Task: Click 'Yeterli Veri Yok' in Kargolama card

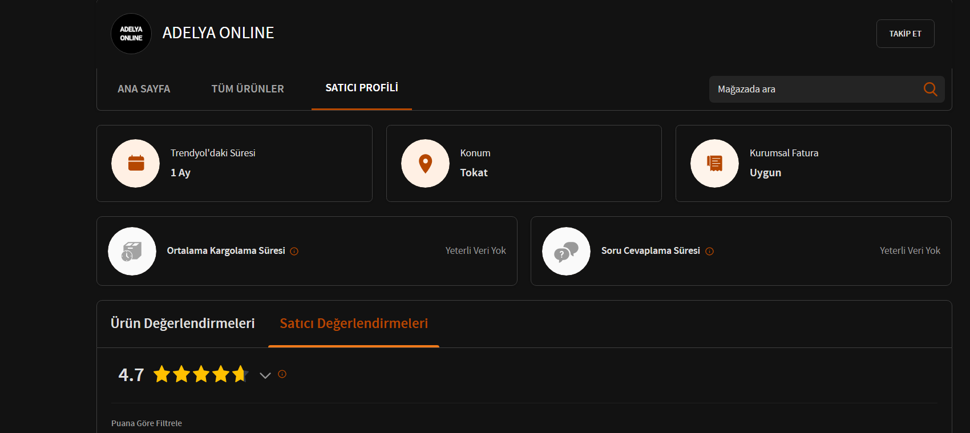Action: (476, 251)
